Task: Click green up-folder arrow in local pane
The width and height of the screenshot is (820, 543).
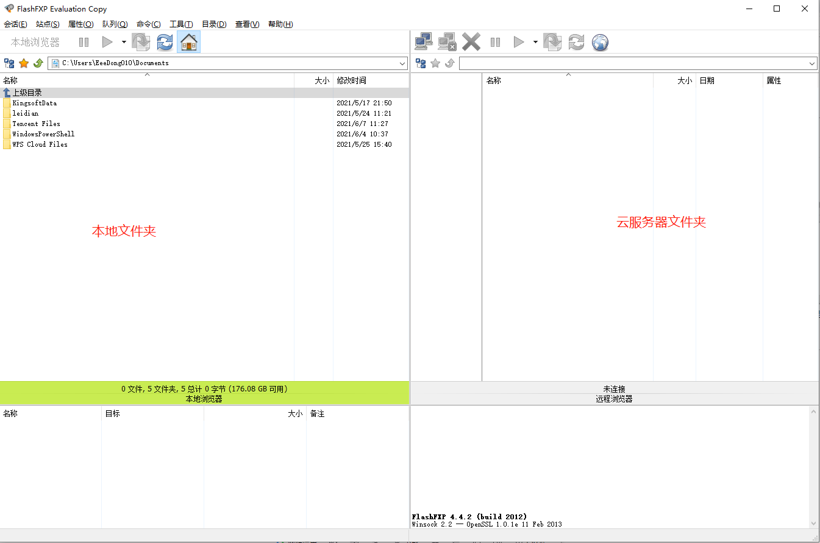Action: tap(38, 63)
